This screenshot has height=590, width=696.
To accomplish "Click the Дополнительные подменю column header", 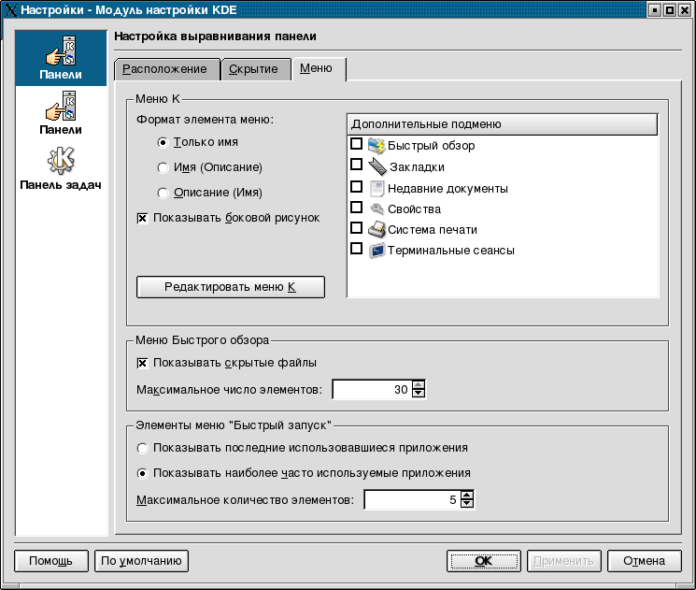I will (503, 124).
